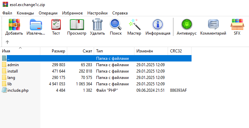Select the lang folder name
This screenshot has width=249, height=128.
point(11,78)
